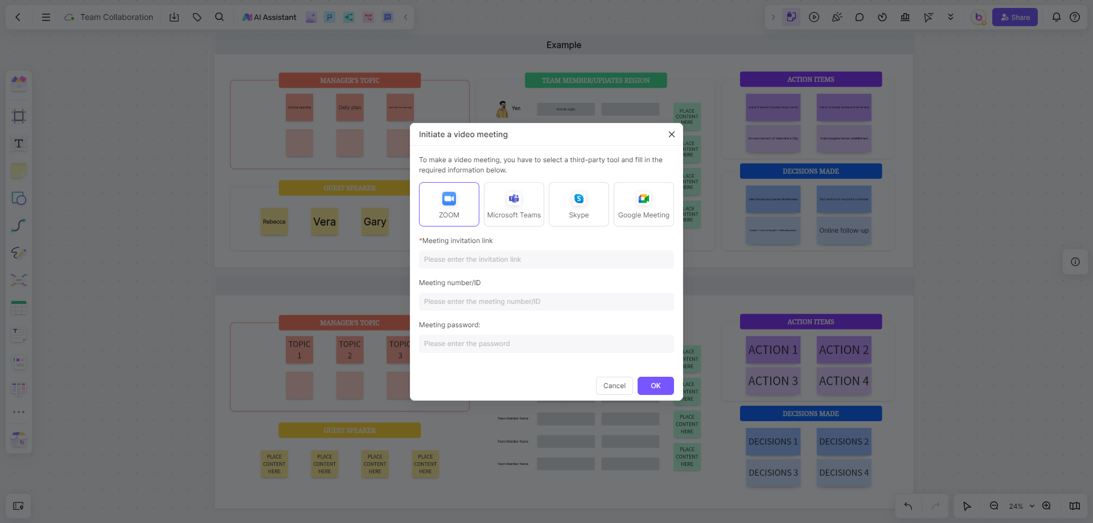Open the map guide book icon
1093x523 pixels.
1075,506
